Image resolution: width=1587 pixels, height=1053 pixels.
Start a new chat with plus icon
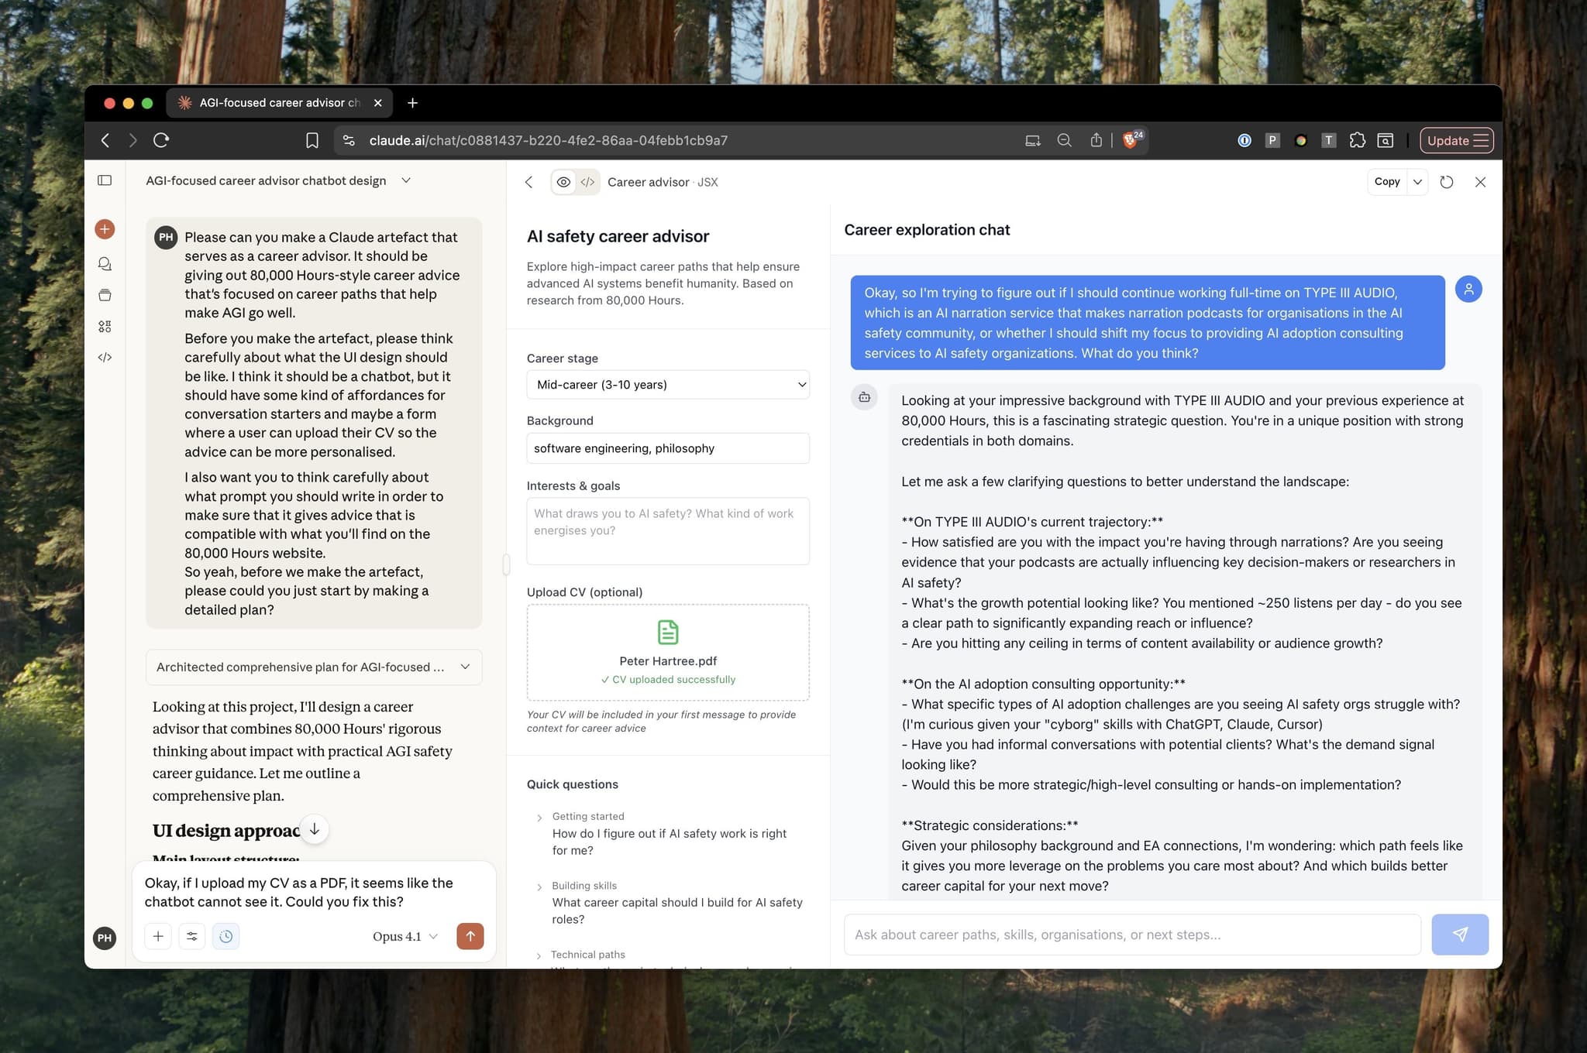point(105,229)
